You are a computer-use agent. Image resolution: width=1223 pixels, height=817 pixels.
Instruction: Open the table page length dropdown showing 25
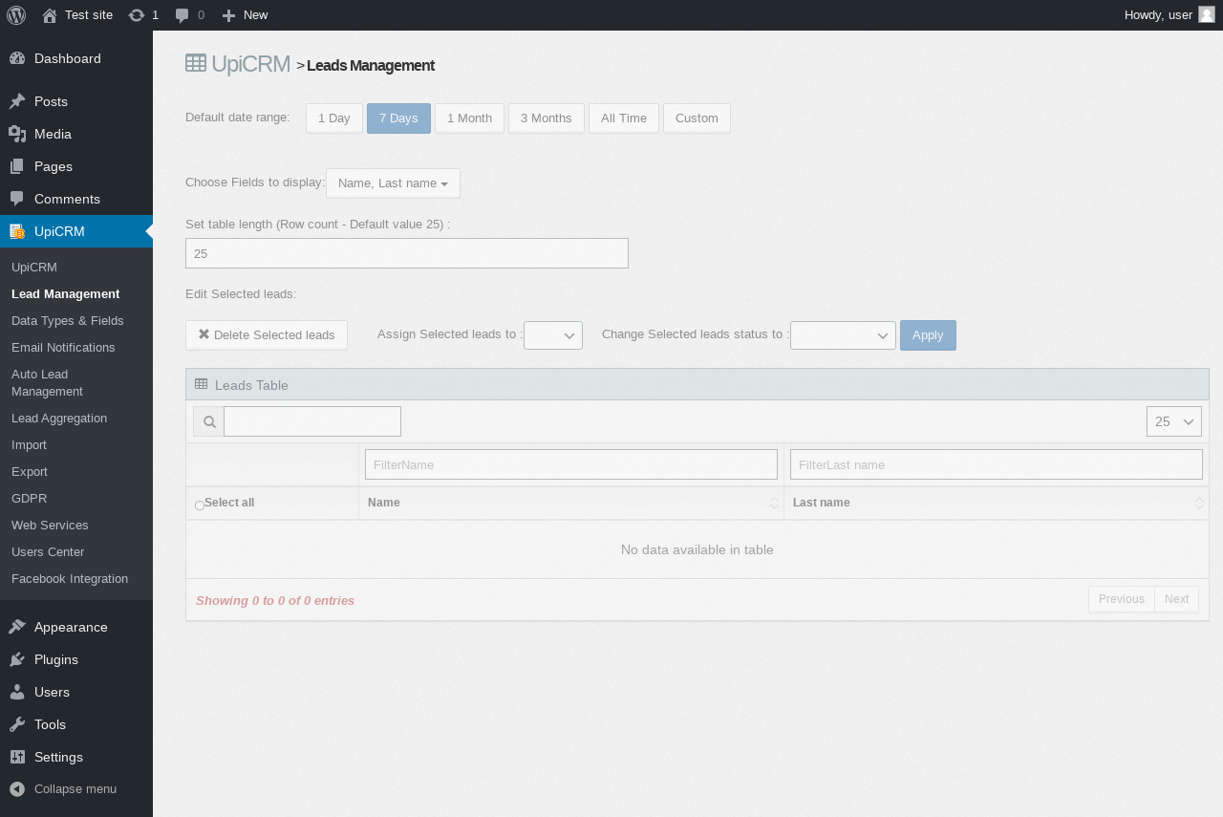point(1174,421)
